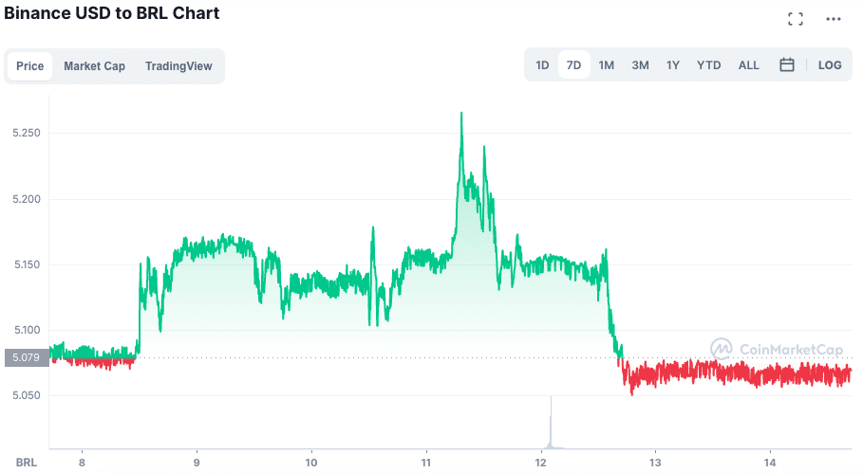
Task: Show year-to-date YTD range
Action: (x=708, y=65)
